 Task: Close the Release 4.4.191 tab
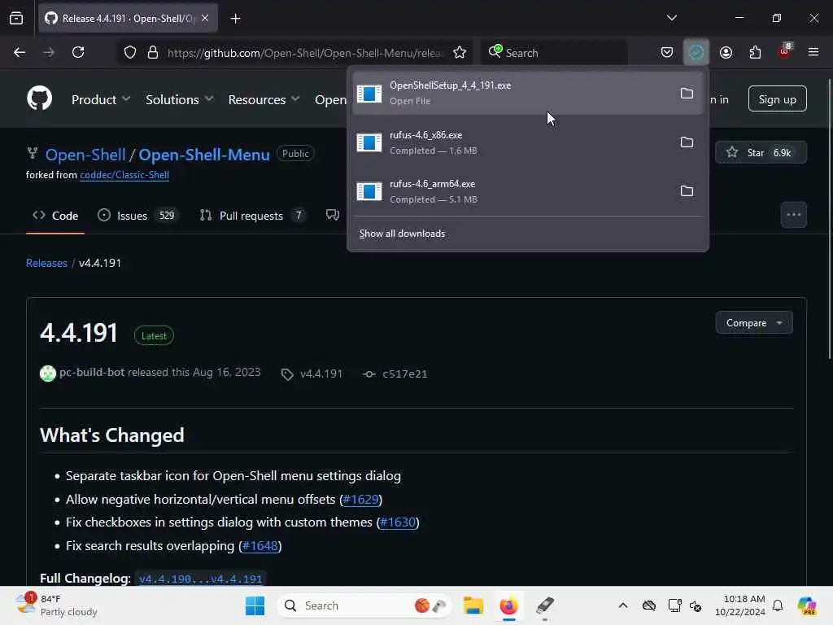pyautogui.click(x=205, y=19)
